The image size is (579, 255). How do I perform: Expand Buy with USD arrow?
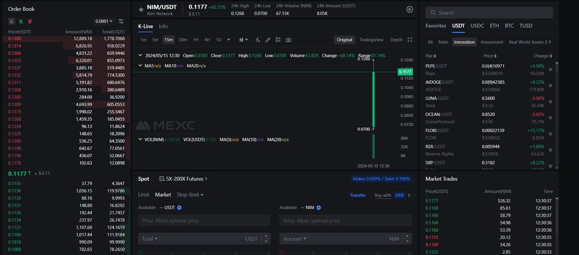click(409, 195)
